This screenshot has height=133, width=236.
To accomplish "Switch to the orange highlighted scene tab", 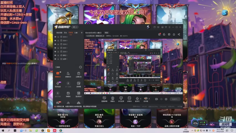I will pos(71,33).
